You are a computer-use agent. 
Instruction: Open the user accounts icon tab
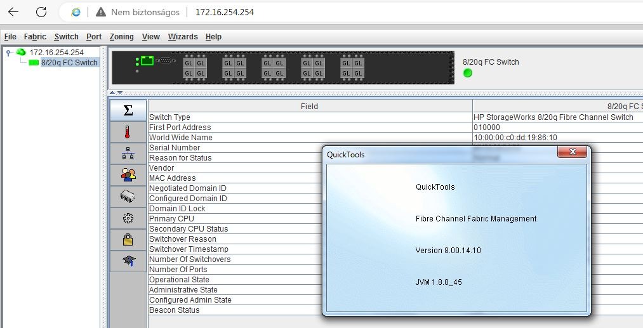pyautogui.click(x=128, y=175)
